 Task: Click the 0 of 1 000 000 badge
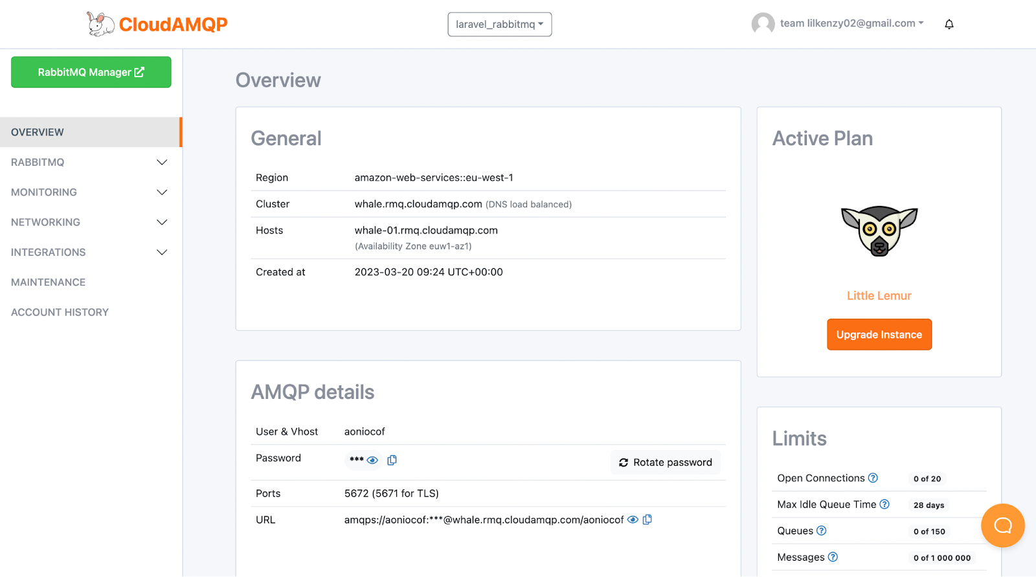(942, 558)
